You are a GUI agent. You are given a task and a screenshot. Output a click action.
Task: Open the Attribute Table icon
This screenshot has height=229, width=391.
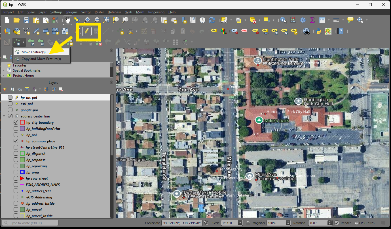click(x=322, y=20)
